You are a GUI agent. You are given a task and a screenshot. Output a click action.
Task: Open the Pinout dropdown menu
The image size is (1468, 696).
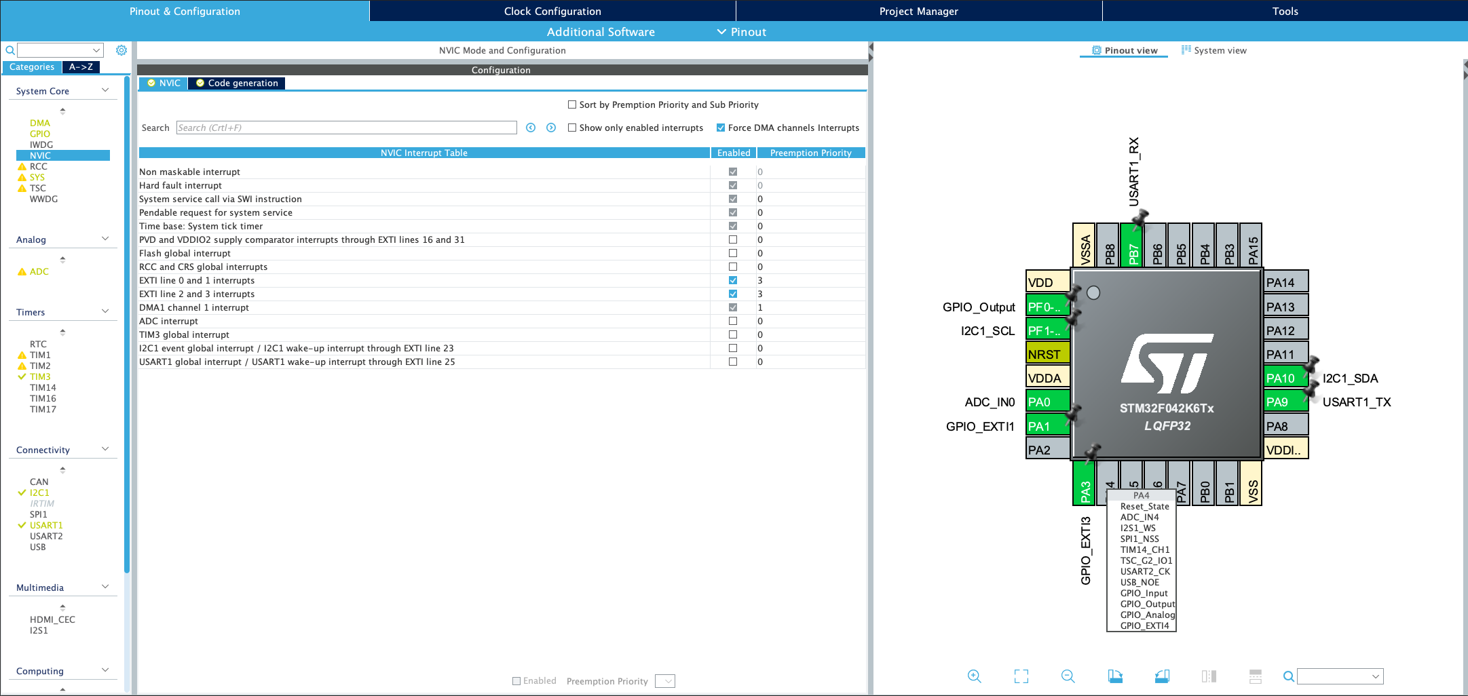tap(742, 32)
